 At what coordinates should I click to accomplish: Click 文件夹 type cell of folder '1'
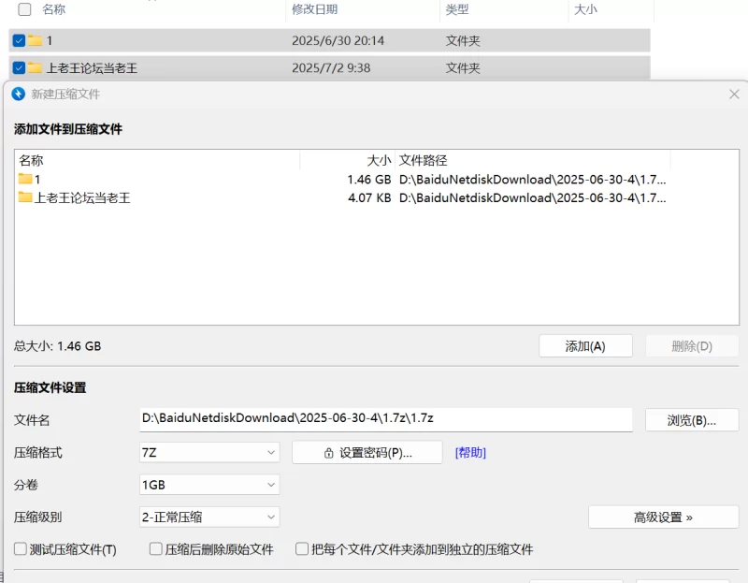[x=463, y=40]
